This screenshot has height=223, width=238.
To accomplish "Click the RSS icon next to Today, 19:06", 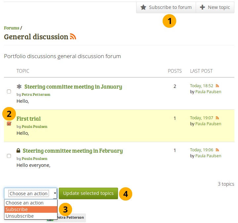I will pyautogui.click(x=217, y=150).
